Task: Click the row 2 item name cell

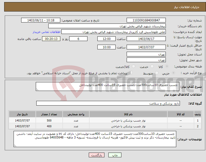Action: (x=128, y=126)
